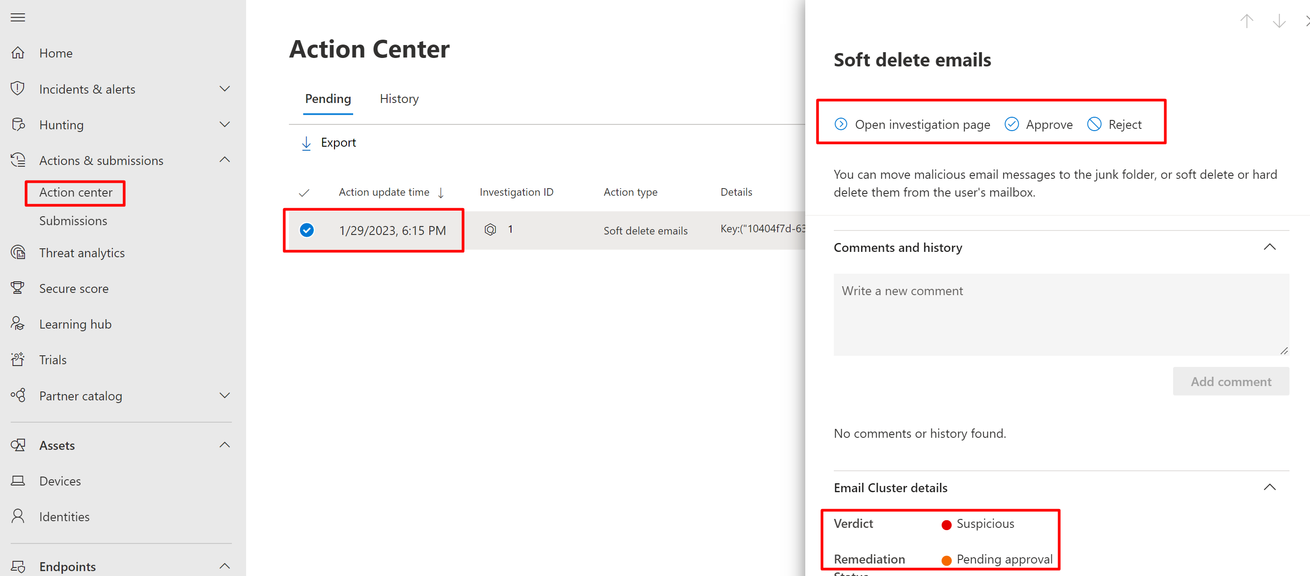Click the Export download arrow icon
1310x576 pixels.
(306, 143)
